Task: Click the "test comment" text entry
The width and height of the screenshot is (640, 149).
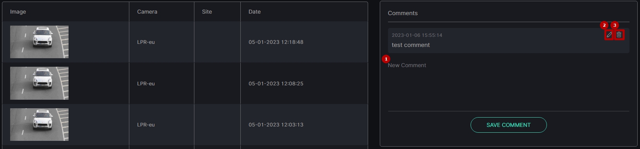Action: point(411,45)
